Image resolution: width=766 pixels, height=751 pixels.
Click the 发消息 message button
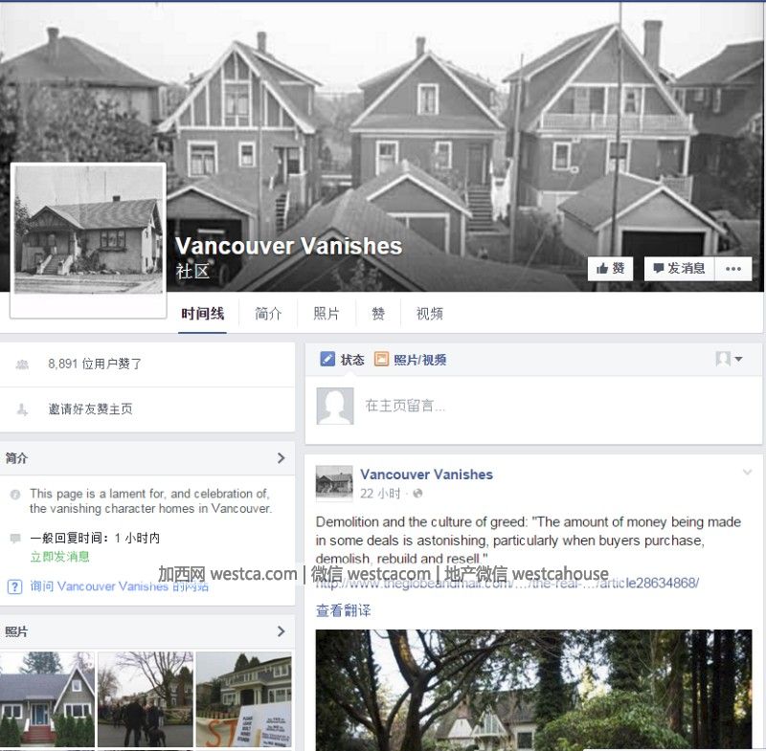coord(680,269)
